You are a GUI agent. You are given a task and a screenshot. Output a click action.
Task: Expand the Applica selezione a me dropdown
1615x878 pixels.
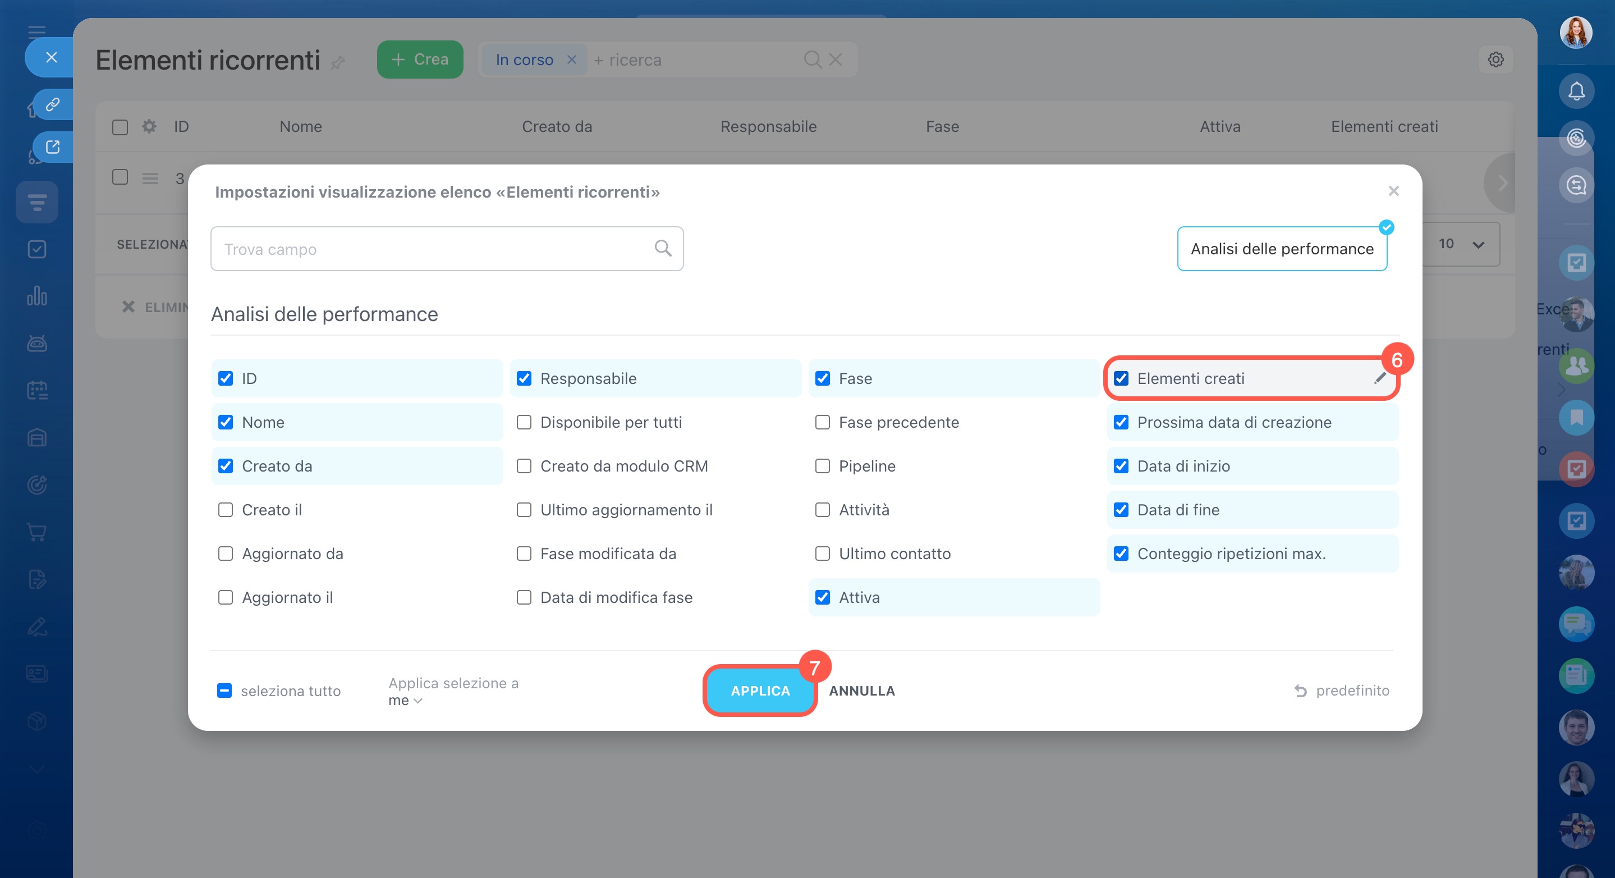click(x=405, y=701)
